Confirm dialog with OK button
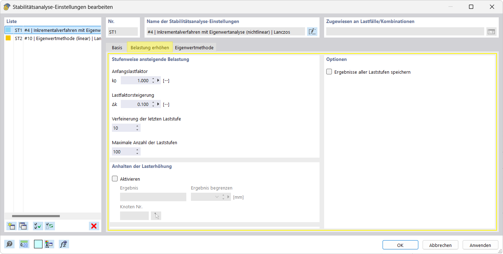This screenshot has height=254, width=503. (400, 244)
